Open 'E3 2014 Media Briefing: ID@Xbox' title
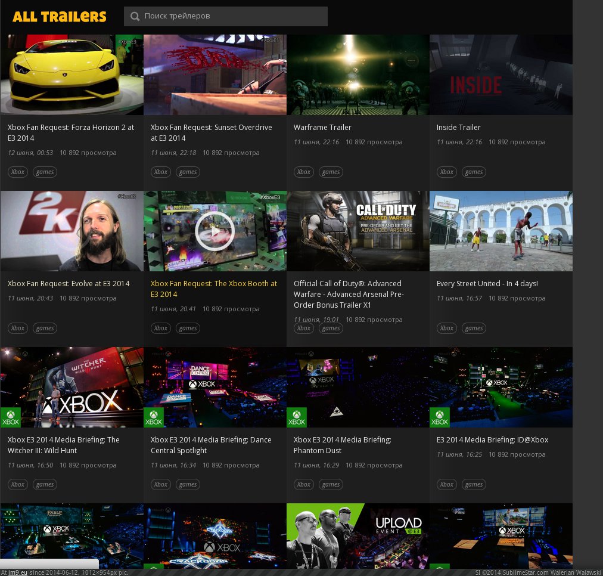The image size is (603, 576). click(492, 440)
